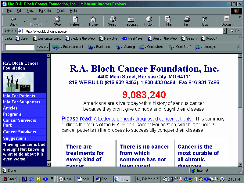Viewport: 244px width, 183px height.
Task: Open the Programs sidebar link
Action: (13, 114)
